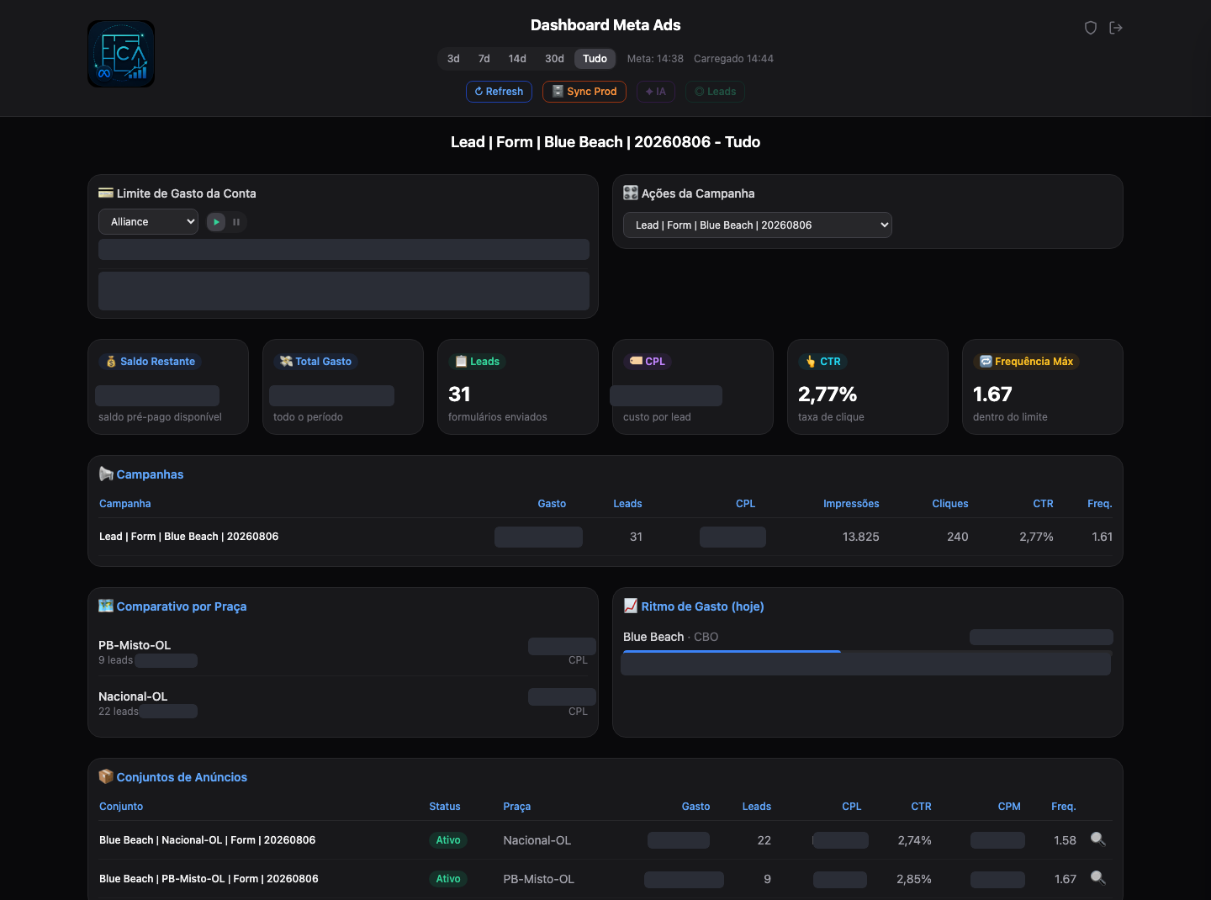The image size is (1211, 900).
Task: Click Ativo badge on PB-Misto-OL row
Action: coord(448,879)
